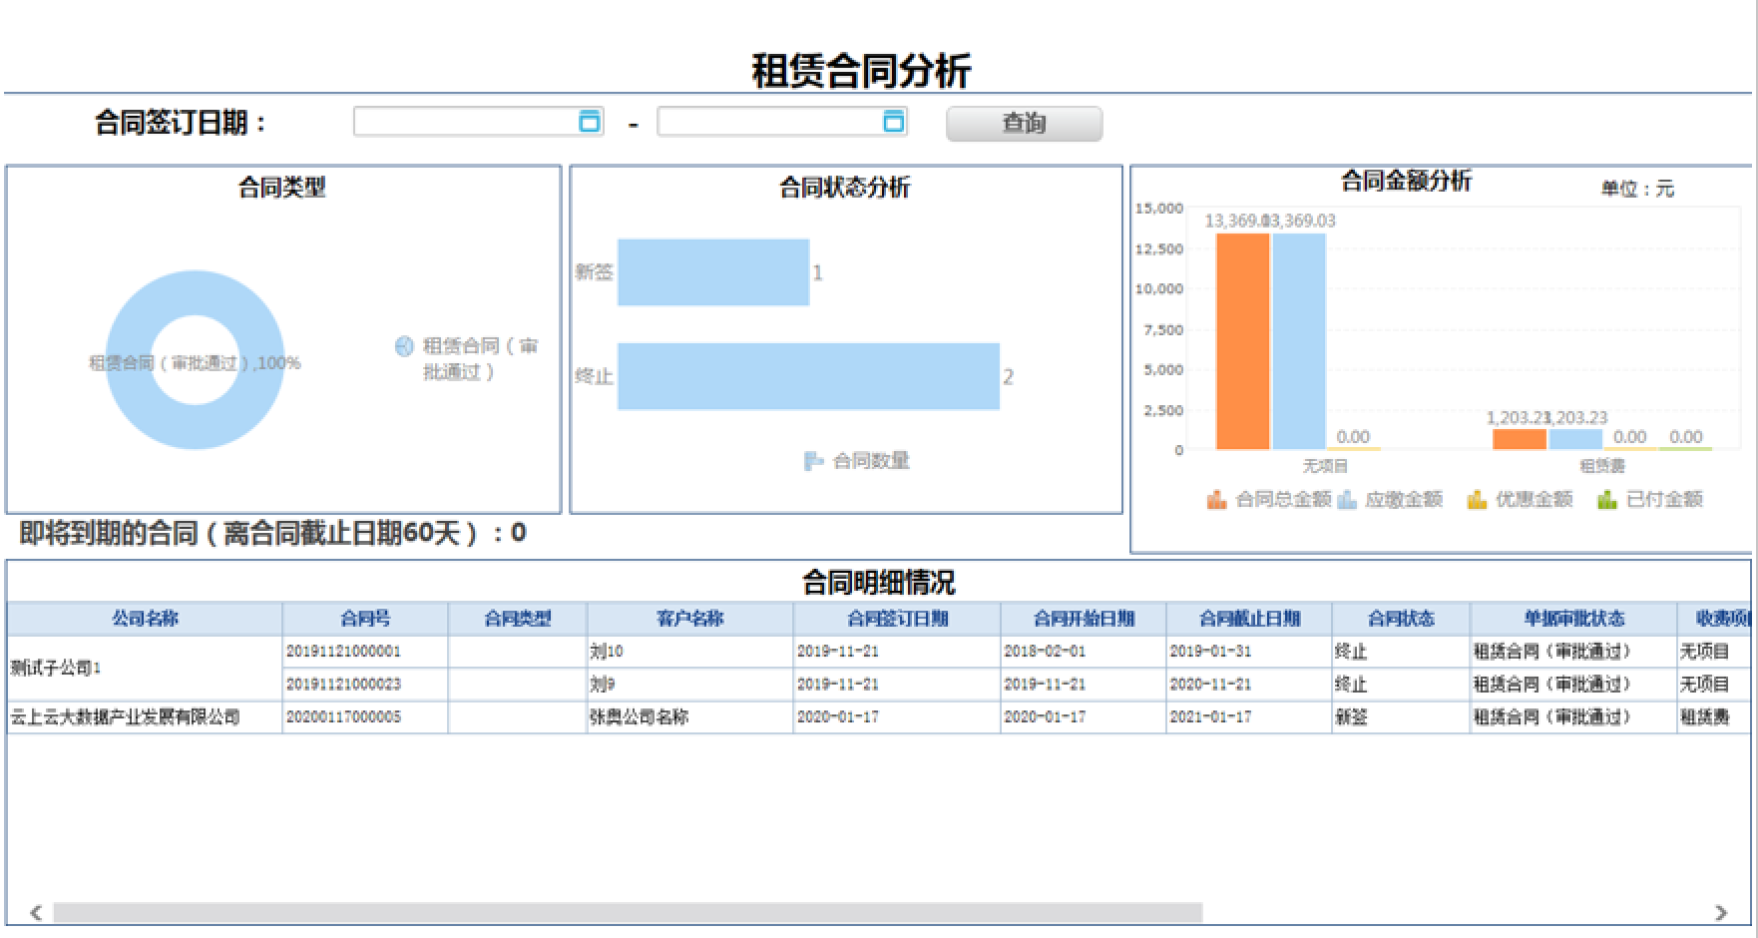
Task: Open the end date calendar picker icon
Action: tap(894, 122)
